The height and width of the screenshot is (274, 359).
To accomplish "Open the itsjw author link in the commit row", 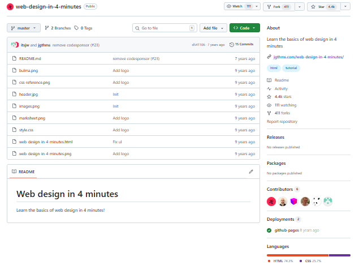I will pos(25,45).
